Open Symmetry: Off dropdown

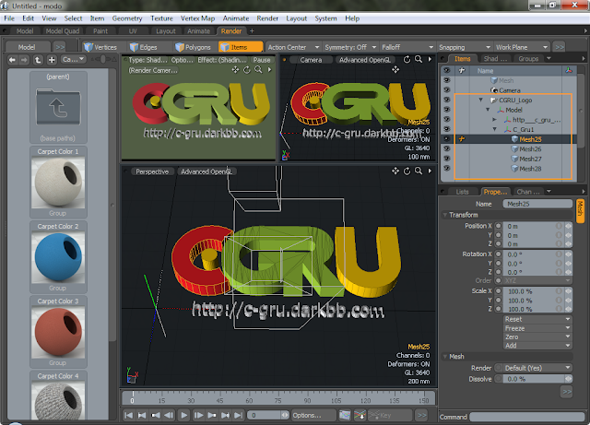pyautogui.click(x=350, y=47)
